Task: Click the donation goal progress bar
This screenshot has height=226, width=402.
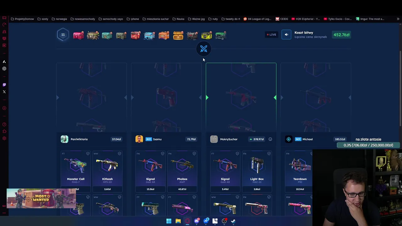Action: coord(368,145)
